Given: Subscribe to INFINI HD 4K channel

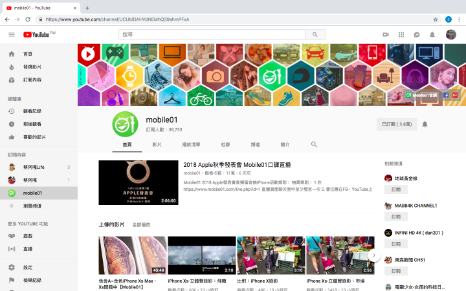Looking at the screenshot, I should point(396,244).
